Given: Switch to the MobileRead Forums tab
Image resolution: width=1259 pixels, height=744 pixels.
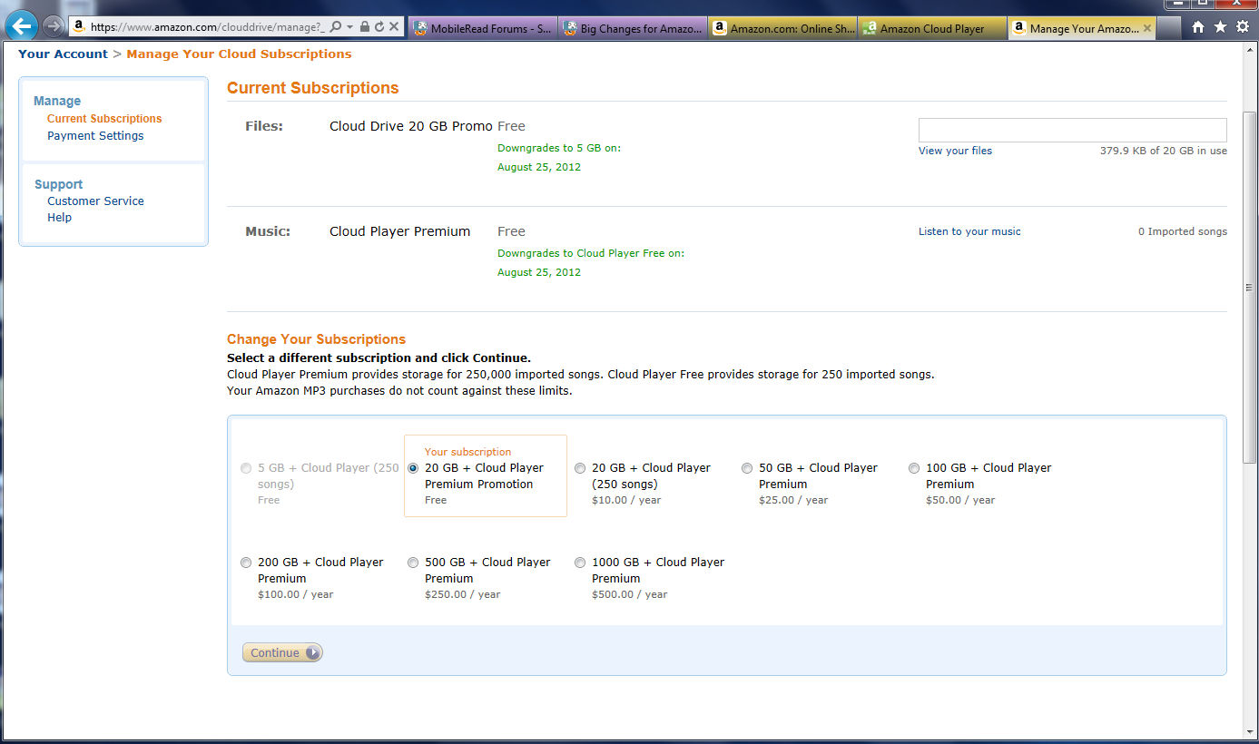Looking at the screenshot, I should pyautogui.click(x=482, y=28).
